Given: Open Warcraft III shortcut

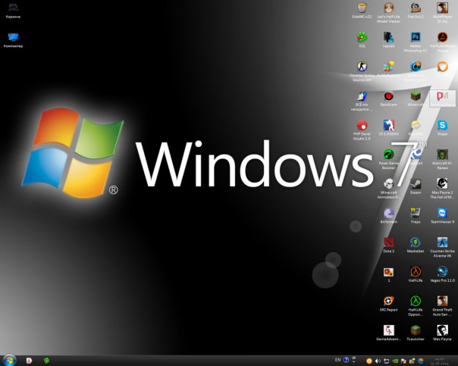Looking at the screenshot, I should pos(442,159).
